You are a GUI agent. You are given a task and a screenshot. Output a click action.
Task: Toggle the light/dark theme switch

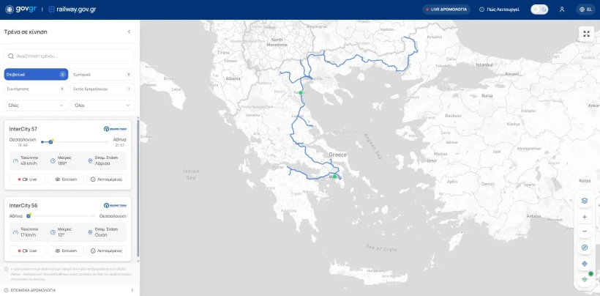(x=539, y=10)
